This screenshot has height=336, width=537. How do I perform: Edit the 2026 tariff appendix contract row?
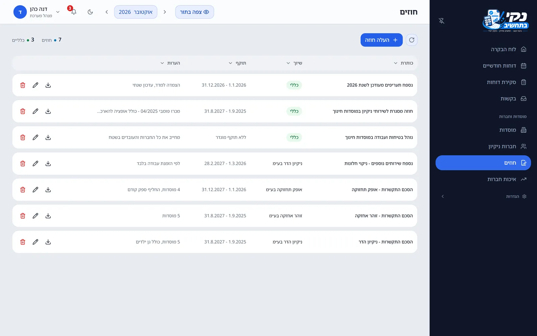(x=35, y=85)
